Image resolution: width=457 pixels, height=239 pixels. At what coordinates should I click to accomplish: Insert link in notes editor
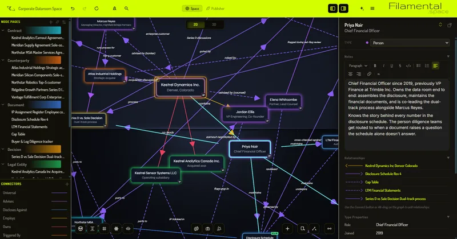point(369,74)
